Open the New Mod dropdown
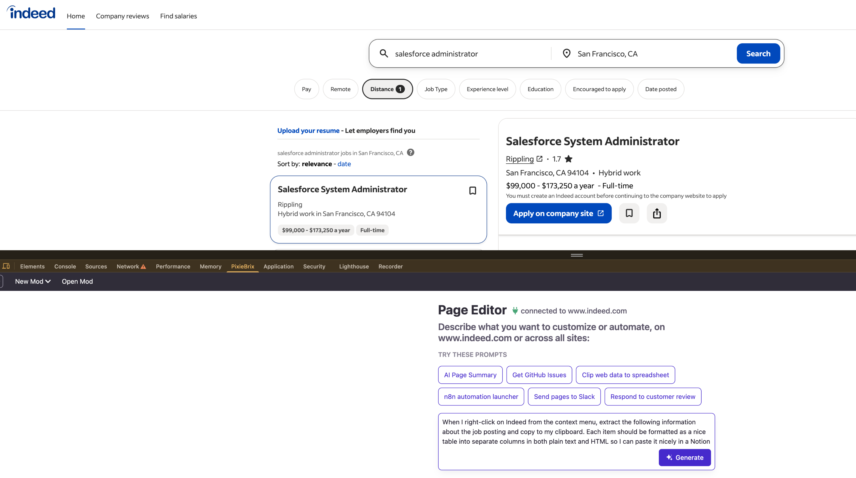 coord(33,281)
